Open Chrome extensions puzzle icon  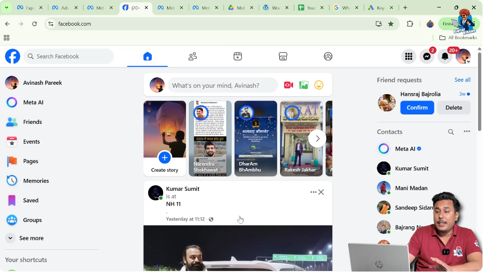pos(410,24)
